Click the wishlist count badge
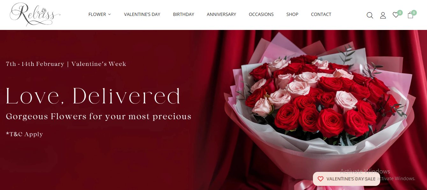The height and width of the screenshot is (190, 427). pyautogui.click(x=400, y=13)
